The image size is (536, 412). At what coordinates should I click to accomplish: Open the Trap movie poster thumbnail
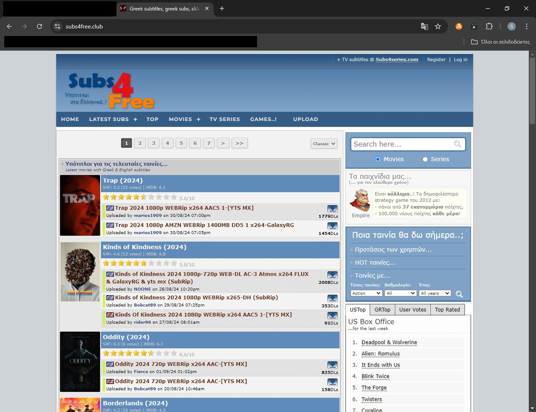[x=80, y=205]
